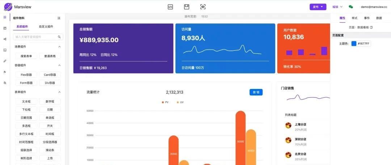Click the avatar beside 北京分店

pos(288,155)
